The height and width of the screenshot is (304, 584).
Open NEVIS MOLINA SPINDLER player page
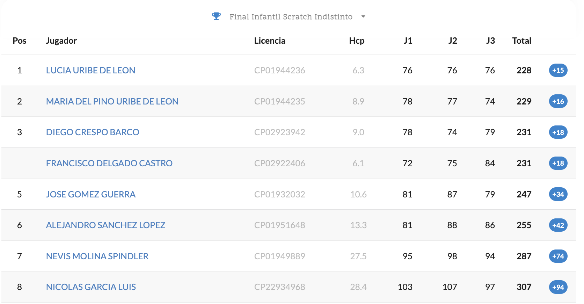(97, 256)
